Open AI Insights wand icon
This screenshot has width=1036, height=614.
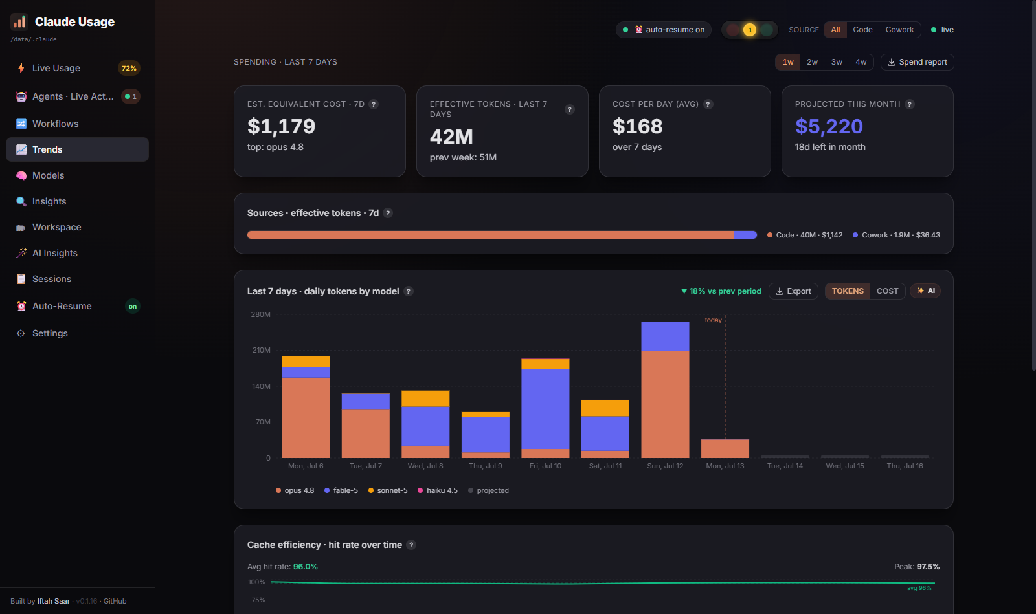pos(21,253)
